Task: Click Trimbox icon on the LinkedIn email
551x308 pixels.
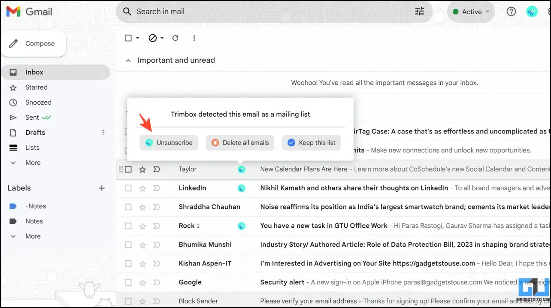Action: pos(242,188)
